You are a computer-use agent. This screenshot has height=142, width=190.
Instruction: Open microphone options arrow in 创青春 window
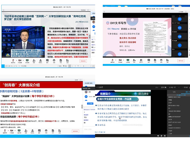point(8,130)
